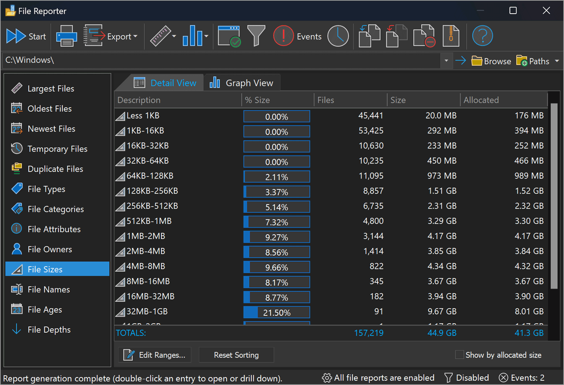
Task: Expand the Paths dropdown
Action: pos(556,61)
